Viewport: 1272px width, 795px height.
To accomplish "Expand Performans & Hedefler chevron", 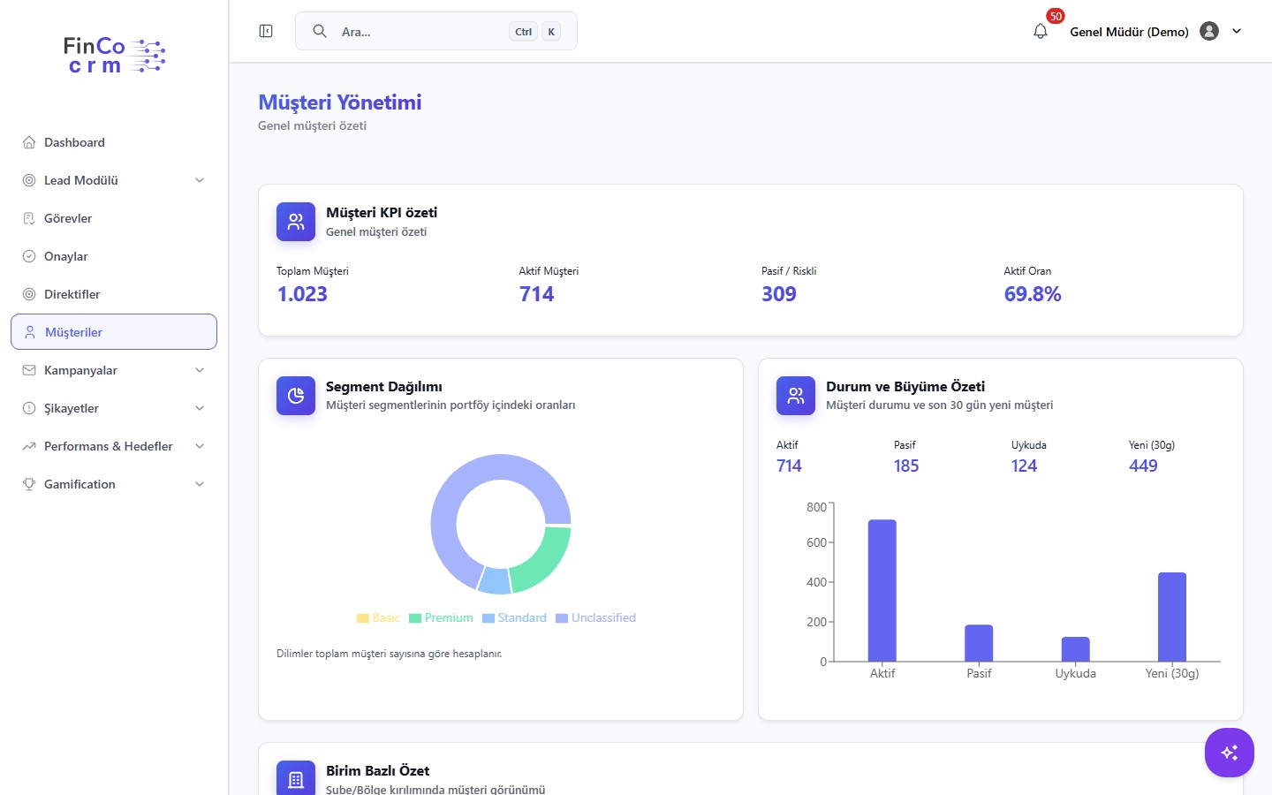I will (x=200, y=446).
